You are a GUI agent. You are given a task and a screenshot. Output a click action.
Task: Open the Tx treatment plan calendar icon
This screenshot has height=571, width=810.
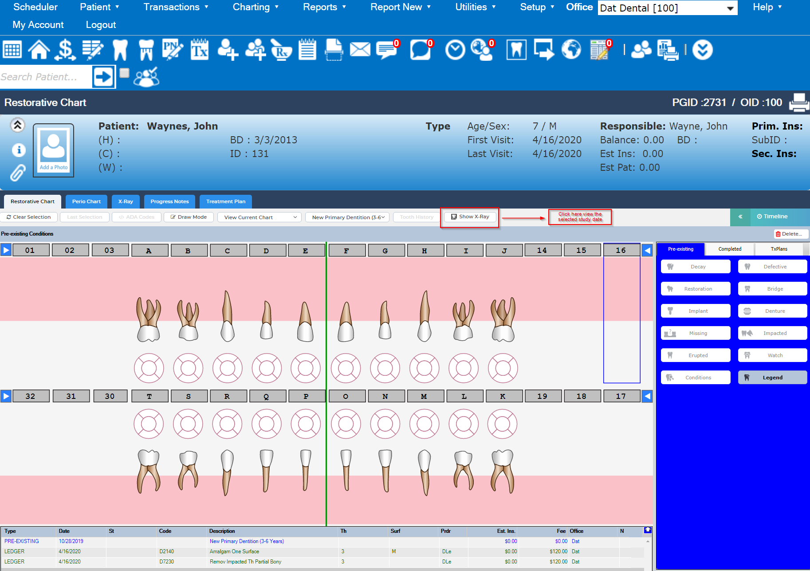click(x=200, y=50)
